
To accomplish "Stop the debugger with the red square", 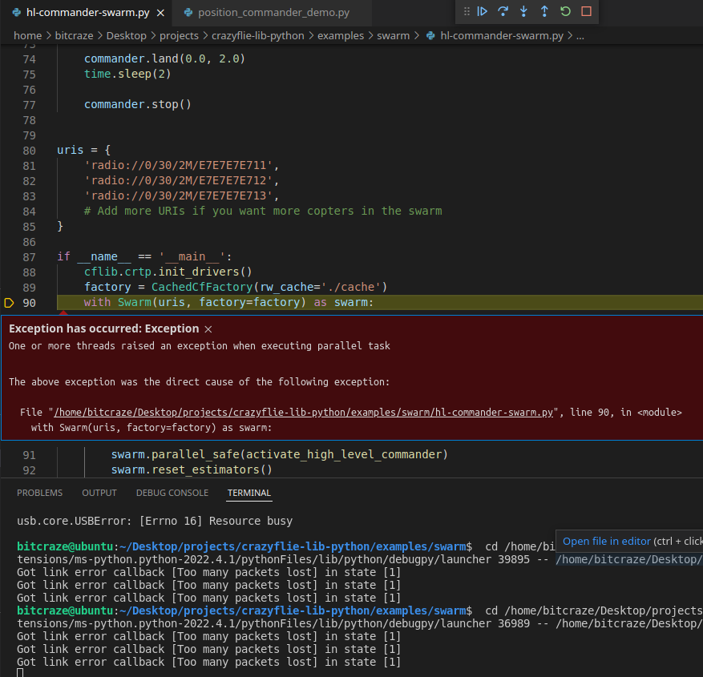I will 586,12.
